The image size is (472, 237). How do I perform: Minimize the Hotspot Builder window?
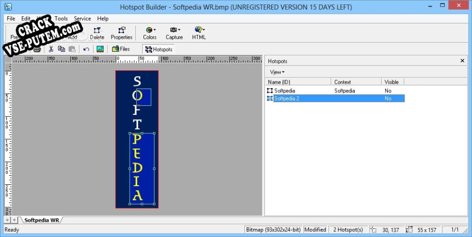[430, 5]
